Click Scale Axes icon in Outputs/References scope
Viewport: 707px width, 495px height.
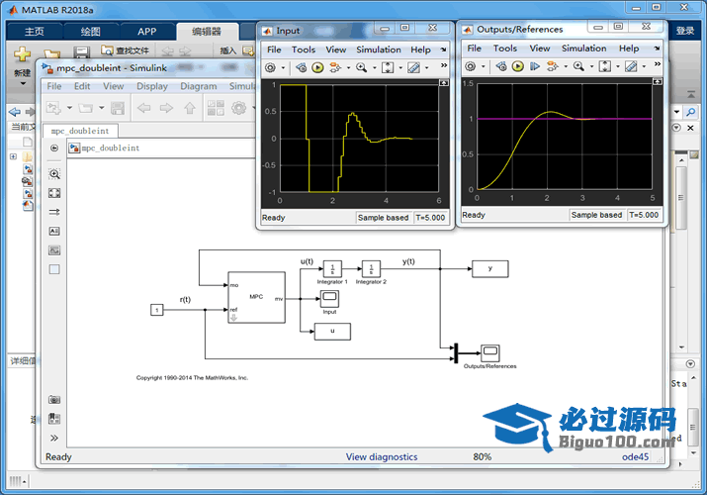point(604,66)
